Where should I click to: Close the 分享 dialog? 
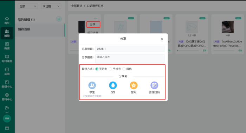tap(162, 39)
